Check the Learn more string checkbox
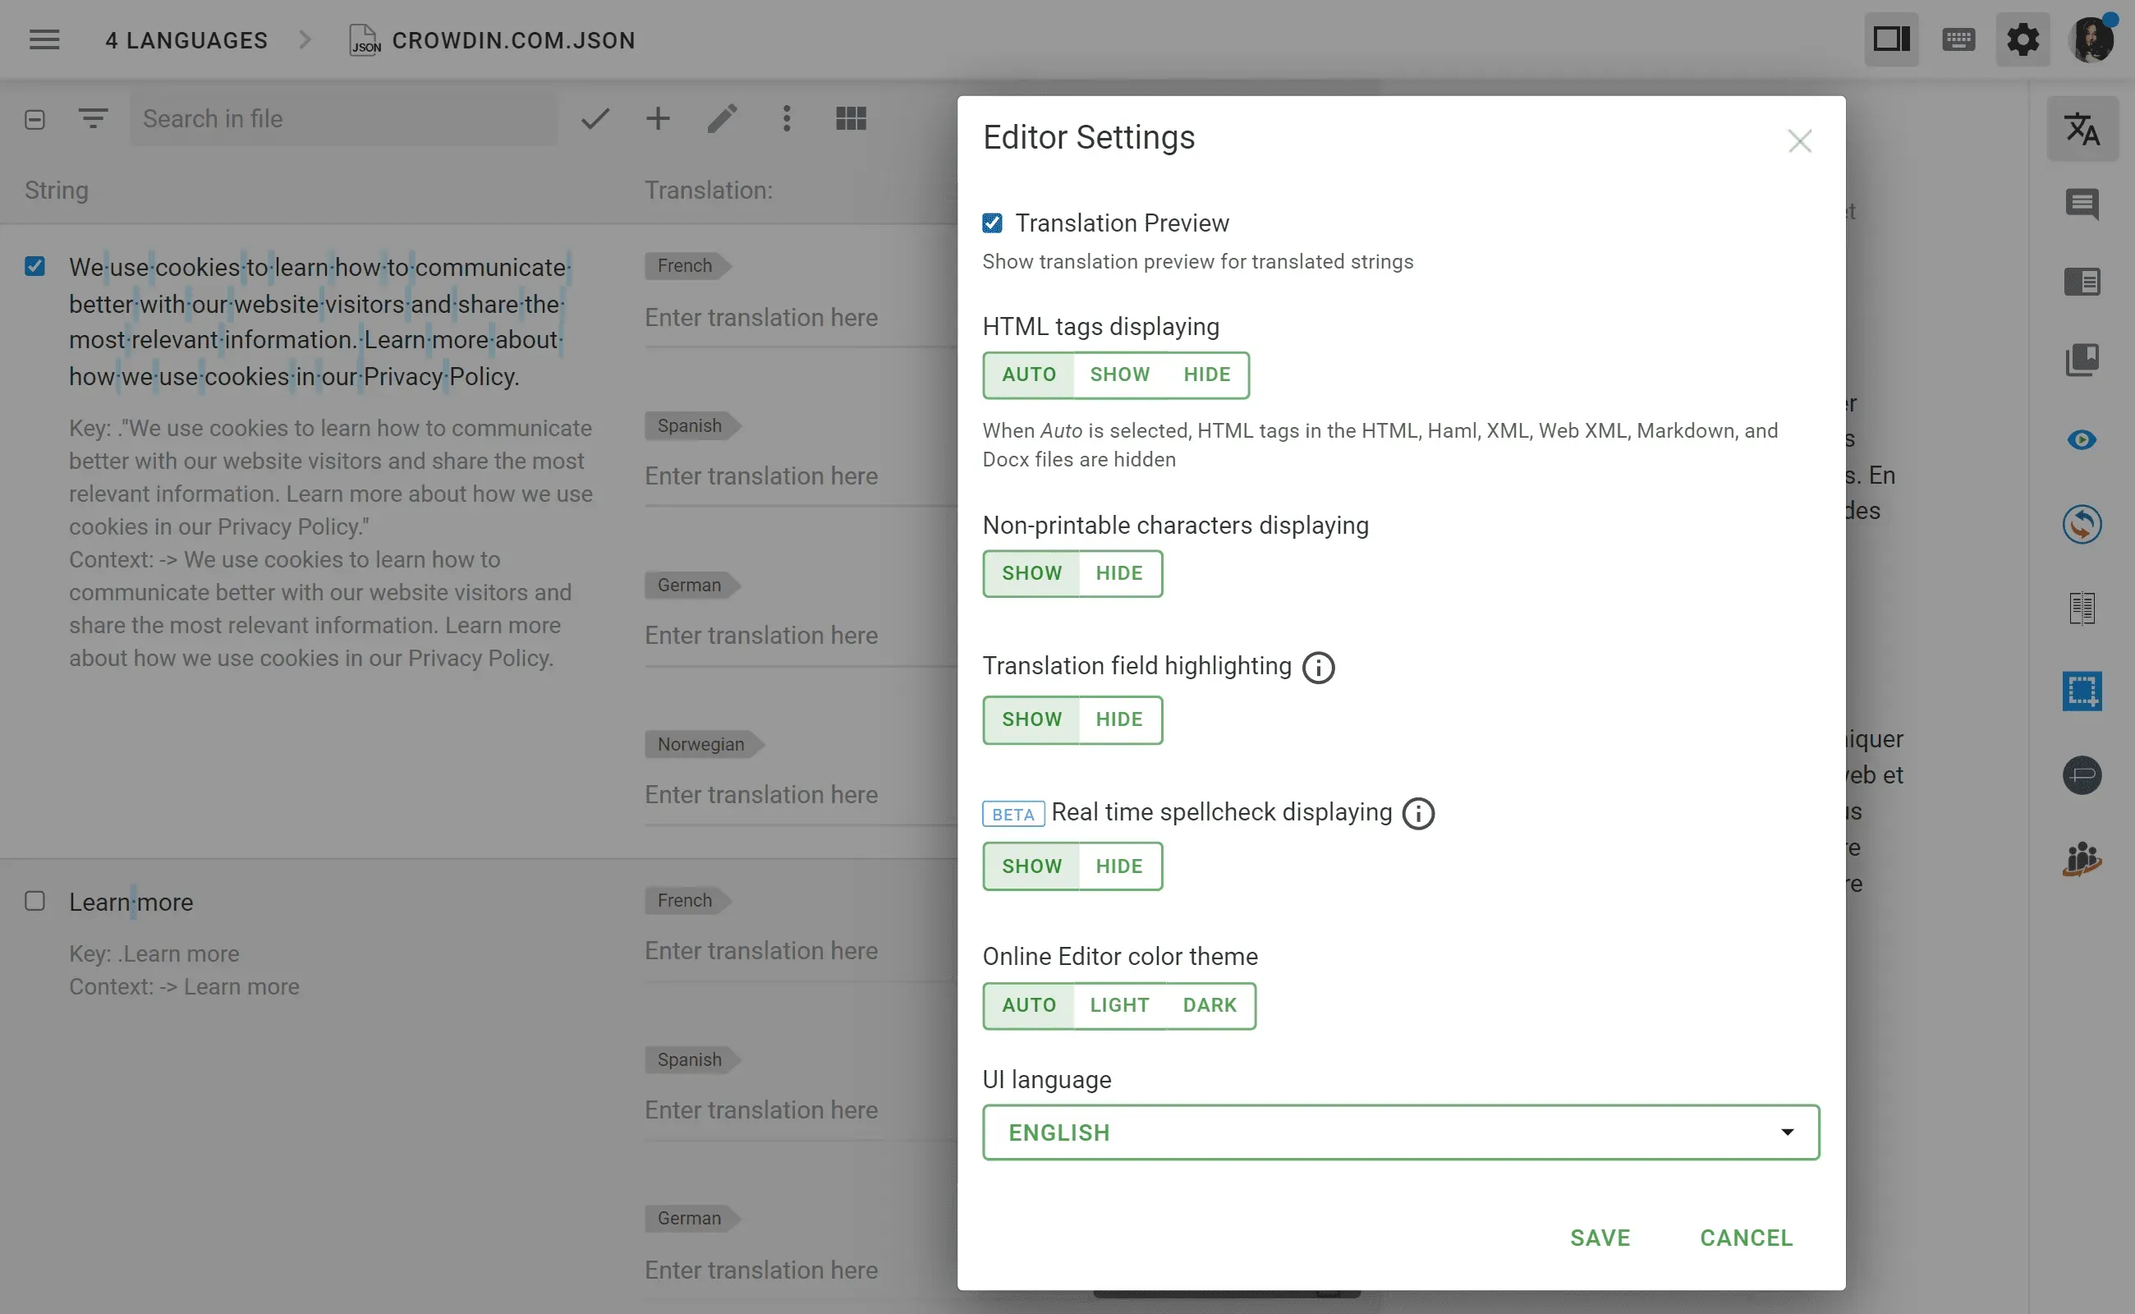 point(34,901)
